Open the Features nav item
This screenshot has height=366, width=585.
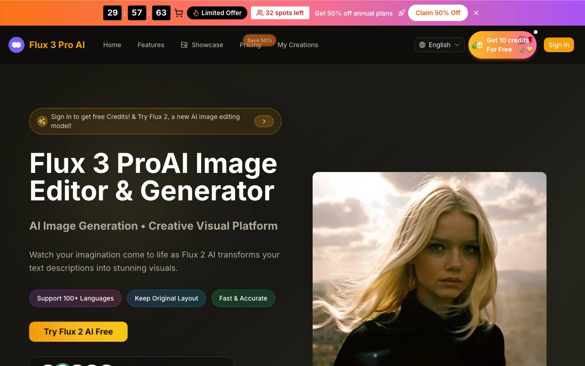[151, 45]
